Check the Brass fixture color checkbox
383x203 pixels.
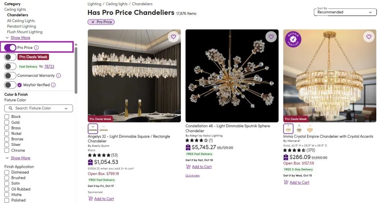click(x=7, y=128)
